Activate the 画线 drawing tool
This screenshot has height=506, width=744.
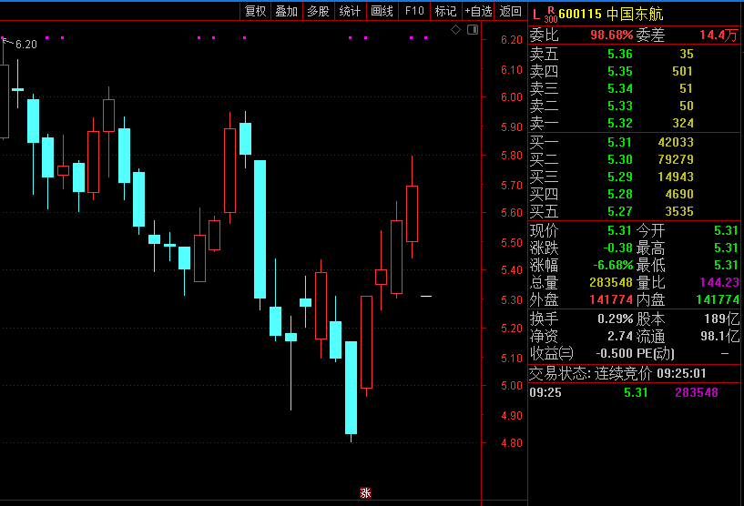[382, 11]
